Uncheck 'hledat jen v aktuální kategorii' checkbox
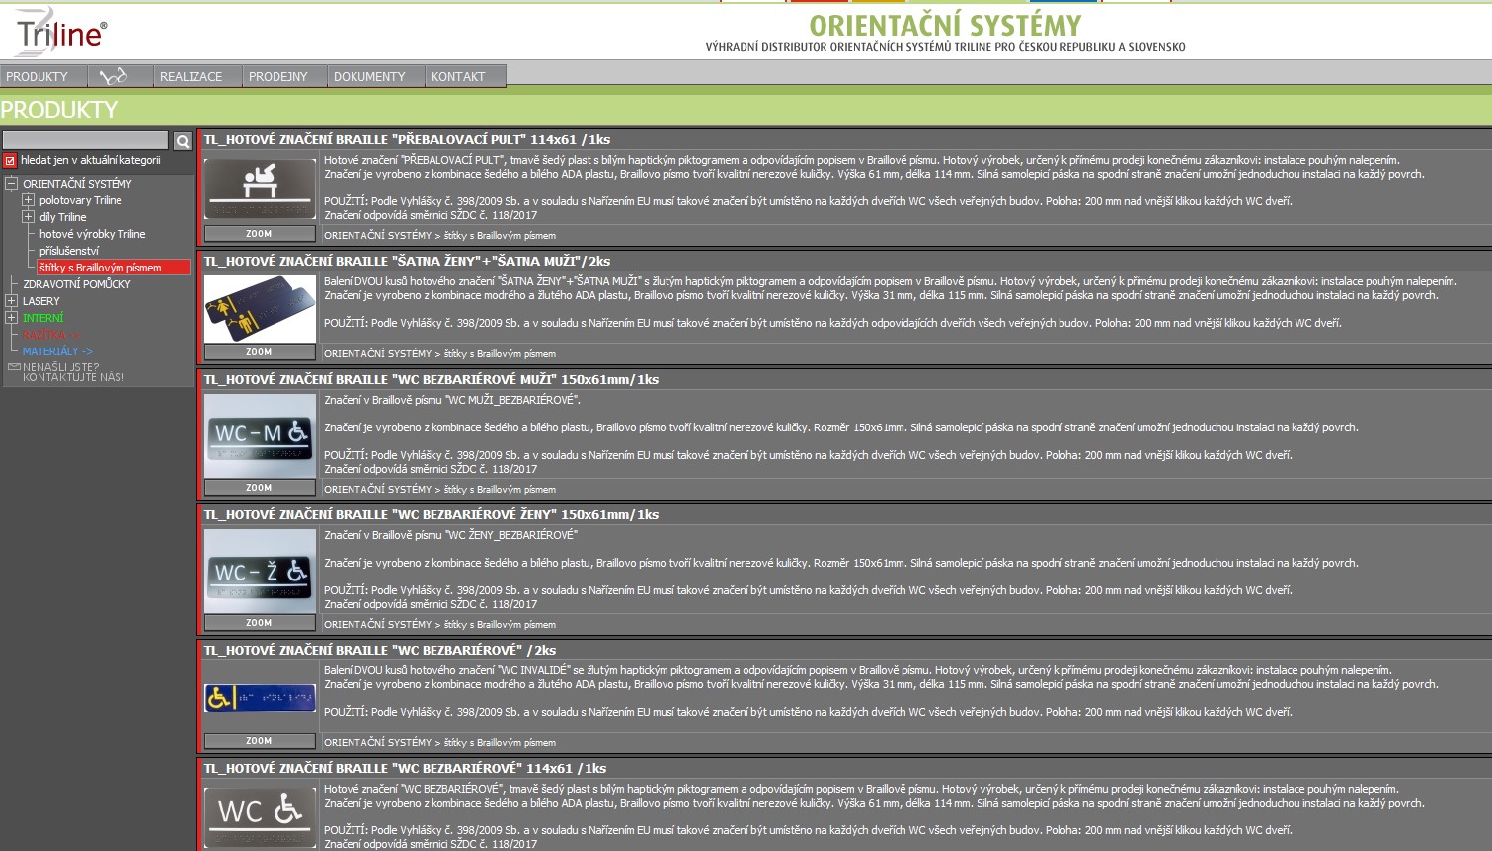Screen dimensions: 1492x851 11,160
